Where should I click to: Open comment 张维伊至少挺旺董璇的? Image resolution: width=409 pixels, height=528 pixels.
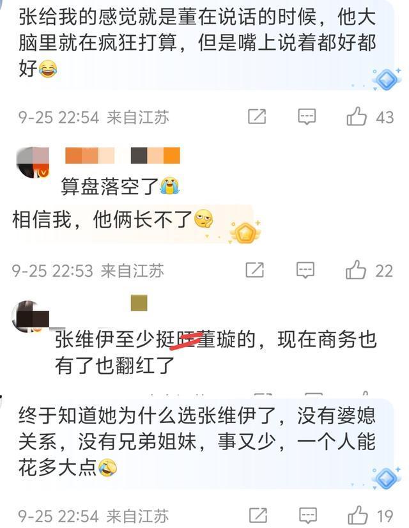tap(215, 352)
